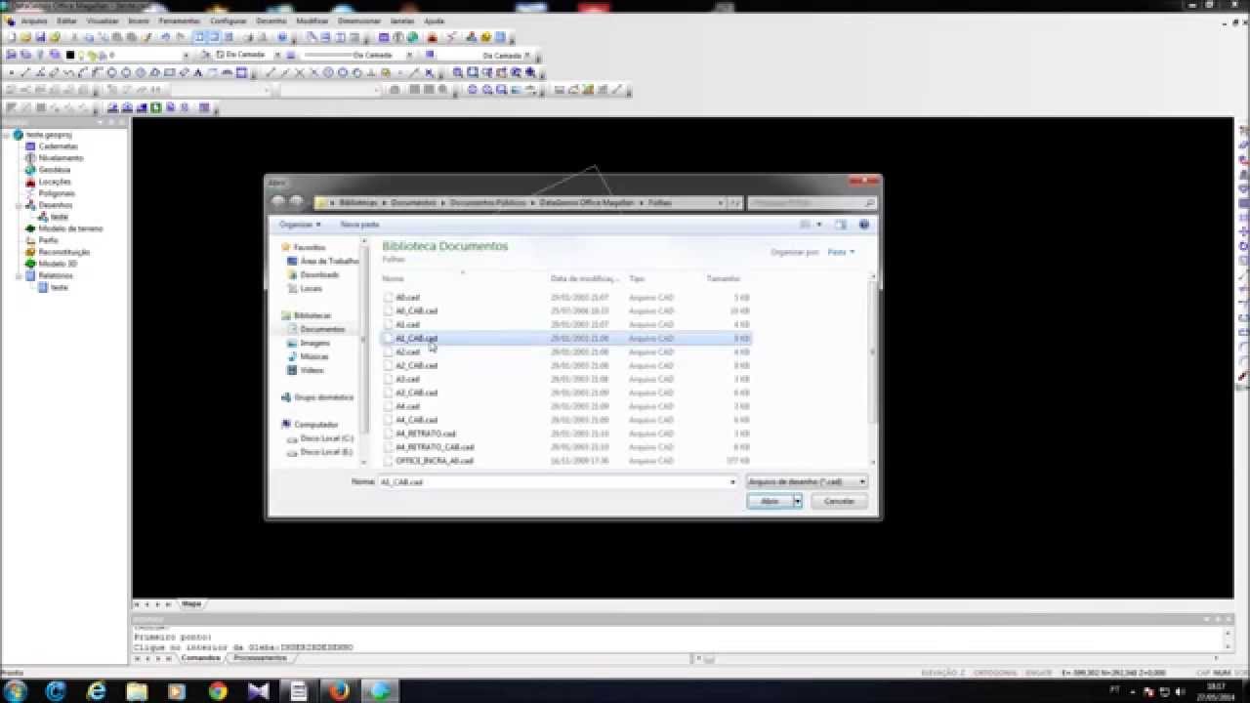Open Imagens library in dialog sidebar
This screenshot has height=703, width=1250.
pos(314,344)
